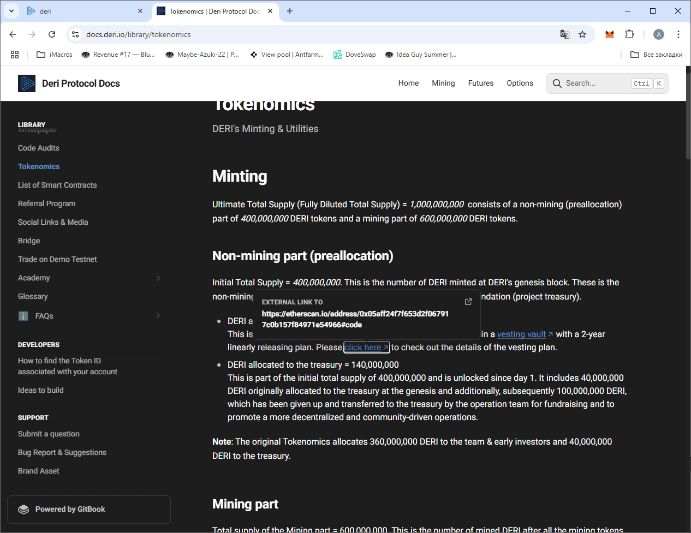
Task: Open a new browser tab
Action: coord(290,11)
